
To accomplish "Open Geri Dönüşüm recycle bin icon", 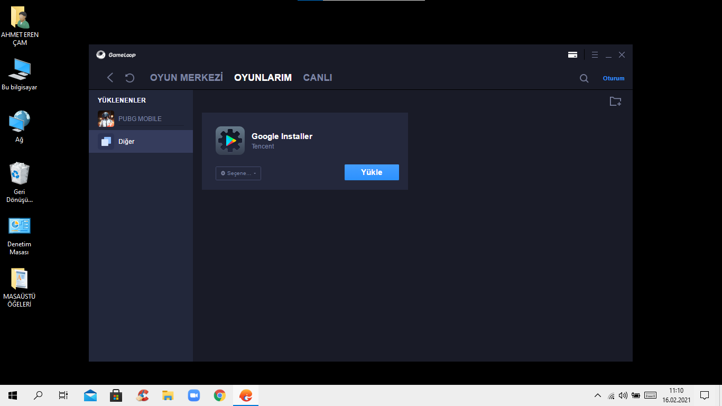I will point(20,182).
